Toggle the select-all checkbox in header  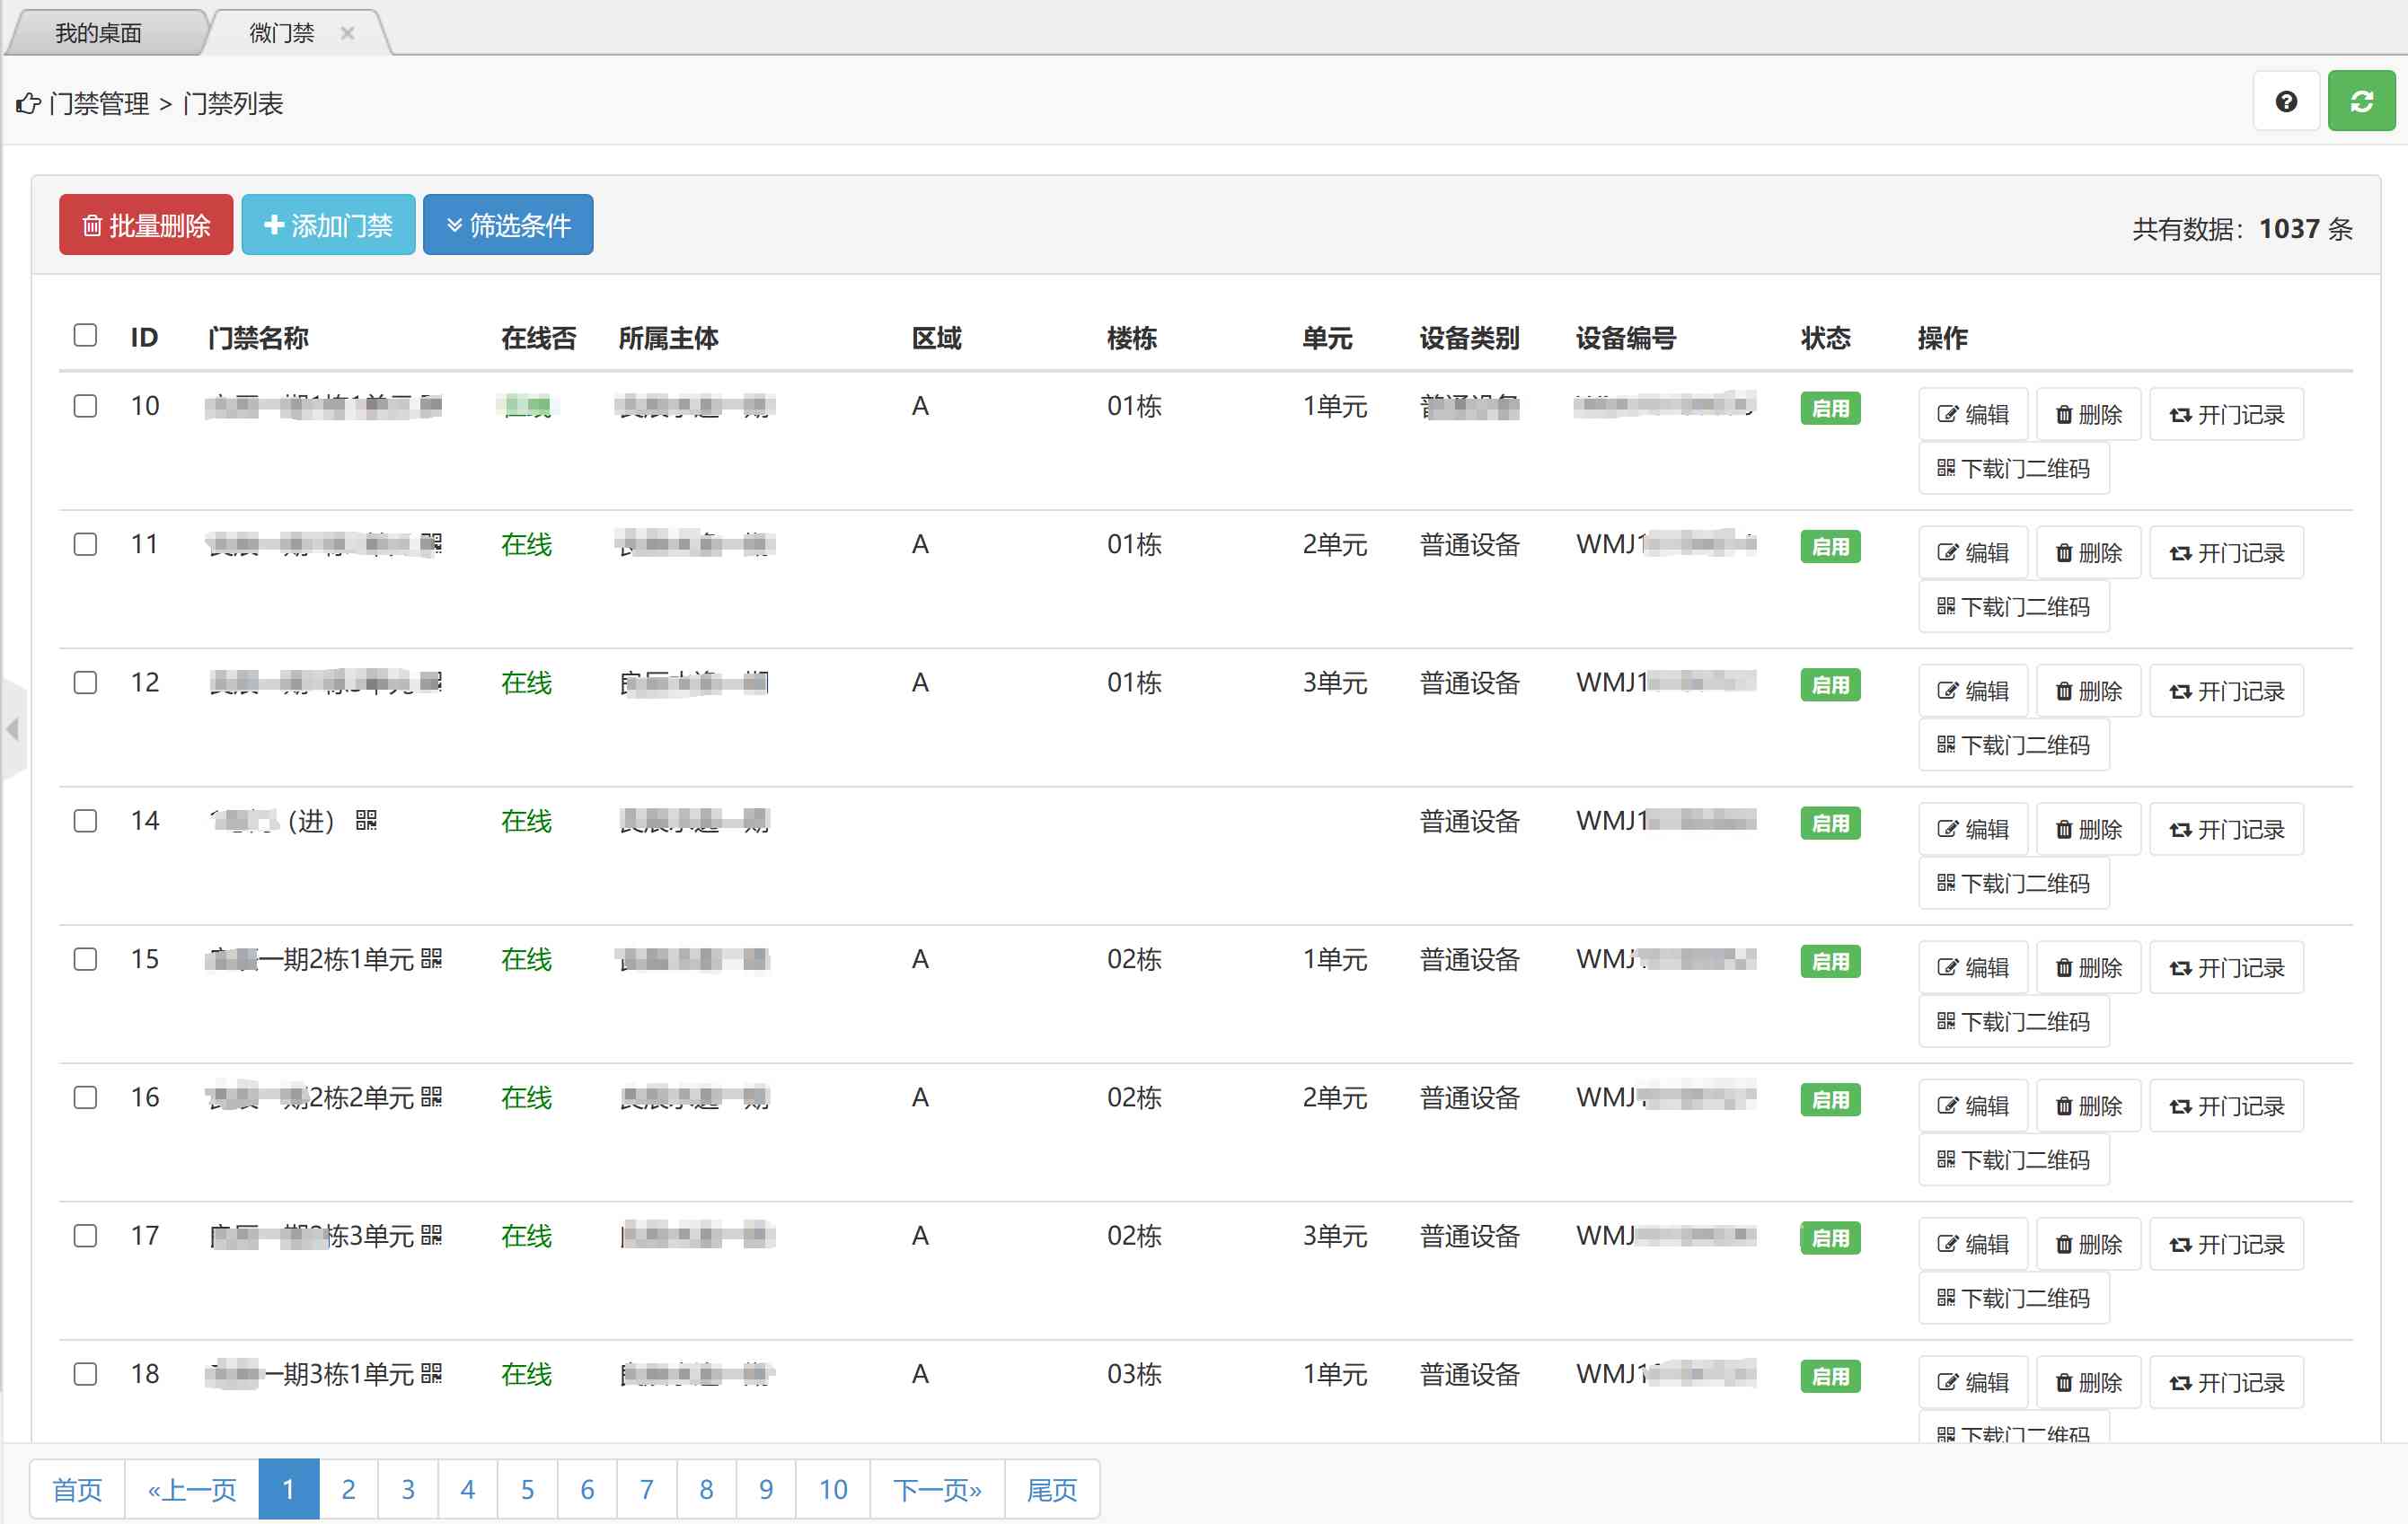85,335
